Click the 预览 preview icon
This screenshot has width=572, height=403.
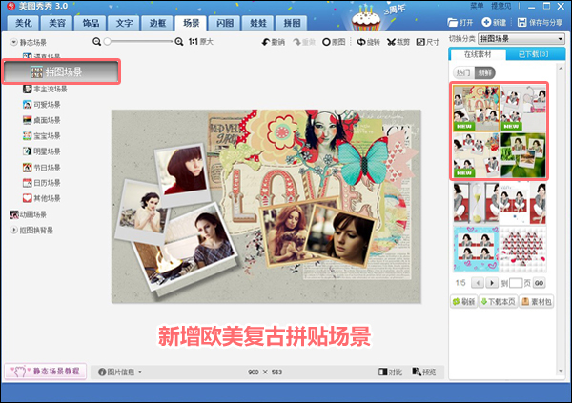pyautogui.click(x=417, y=372)
